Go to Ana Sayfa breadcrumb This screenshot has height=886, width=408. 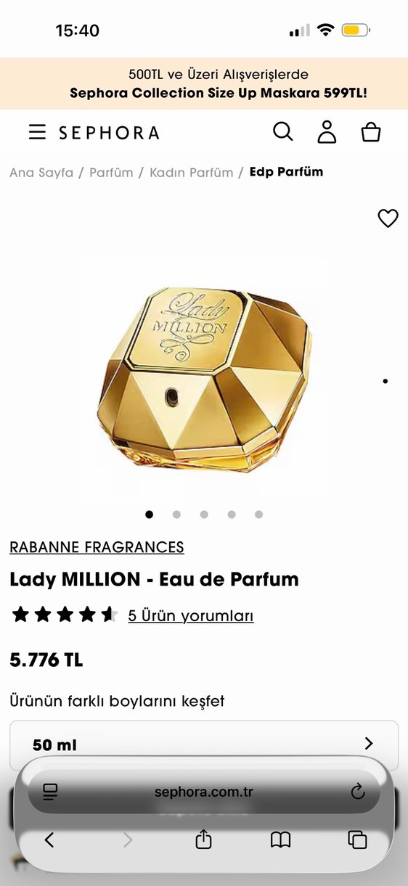[x=41, y=172]
